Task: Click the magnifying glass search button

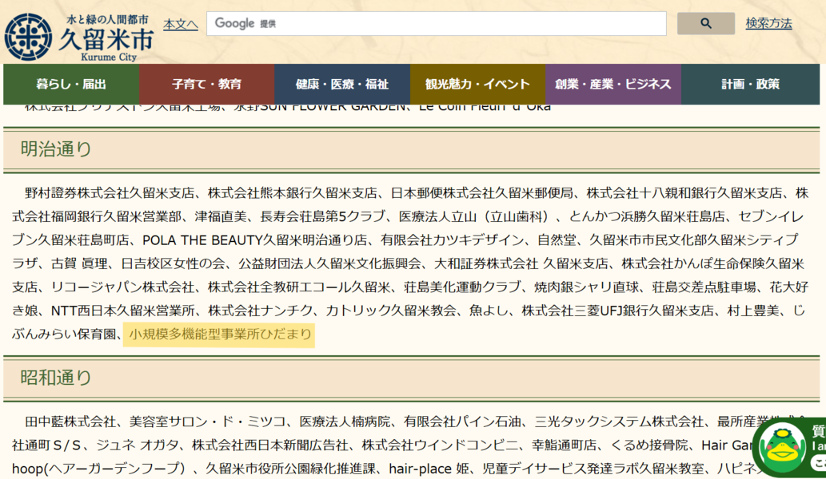Action: 705,24
